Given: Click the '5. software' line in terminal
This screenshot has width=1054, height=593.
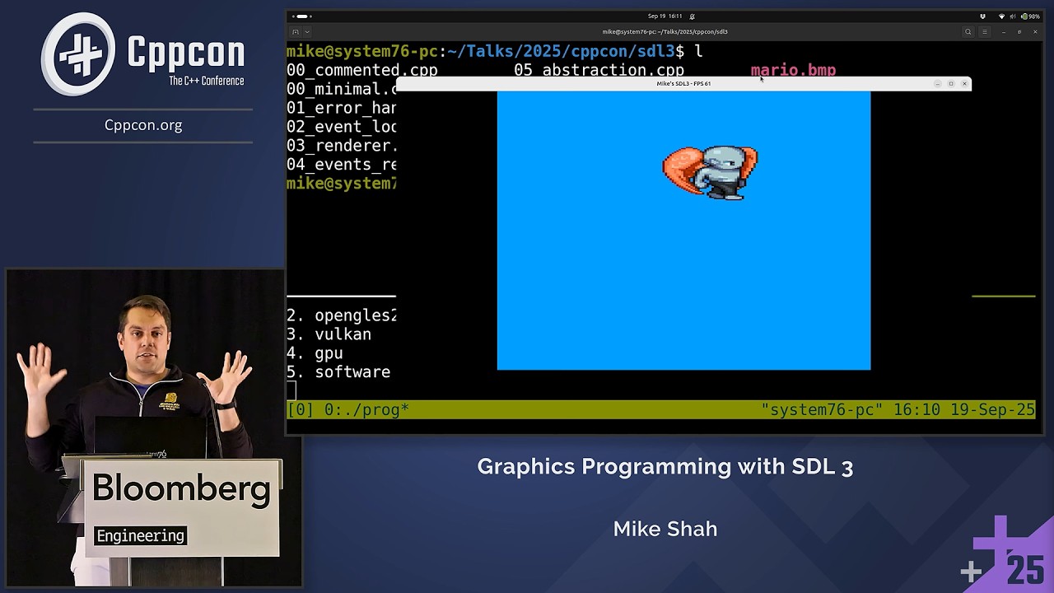Looking at the screenshot, I should pos(338,372).
